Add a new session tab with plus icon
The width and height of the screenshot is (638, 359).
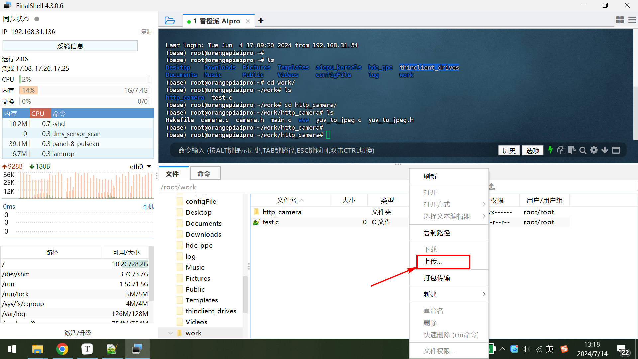pyautogui.click(x=261, y=21)
